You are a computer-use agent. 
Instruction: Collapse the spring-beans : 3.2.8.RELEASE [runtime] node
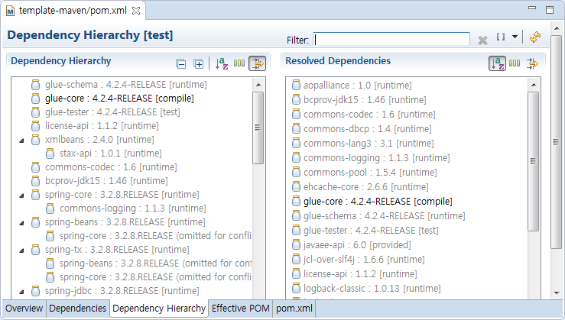pyautogui.click(x=21, y=223)
